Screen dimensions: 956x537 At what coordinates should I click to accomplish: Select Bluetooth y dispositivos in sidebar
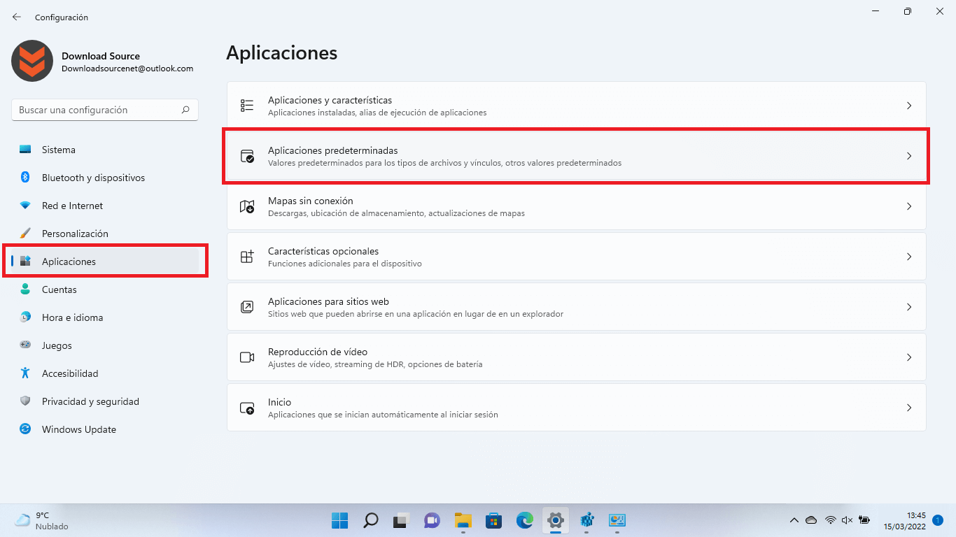(105, 178)
